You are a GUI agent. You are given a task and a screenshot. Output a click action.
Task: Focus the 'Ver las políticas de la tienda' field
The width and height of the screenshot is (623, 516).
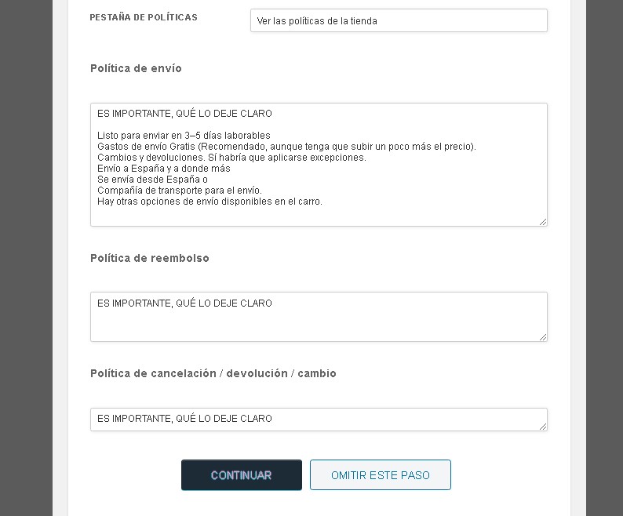398,20
